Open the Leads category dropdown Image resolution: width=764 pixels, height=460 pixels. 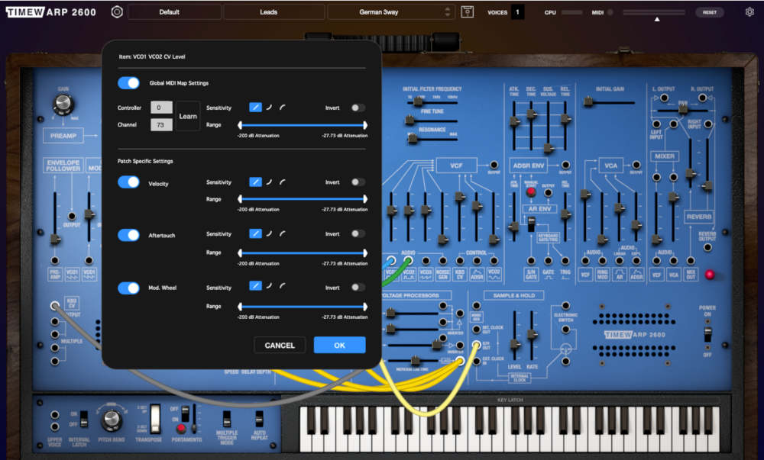coord(274,11)
